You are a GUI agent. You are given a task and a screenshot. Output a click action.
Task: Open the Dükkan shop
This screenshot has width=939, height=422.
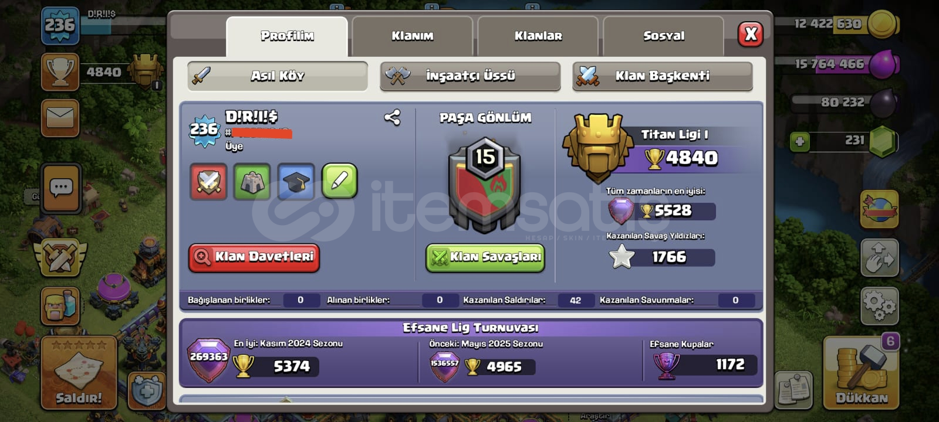(x=862, y=373)
